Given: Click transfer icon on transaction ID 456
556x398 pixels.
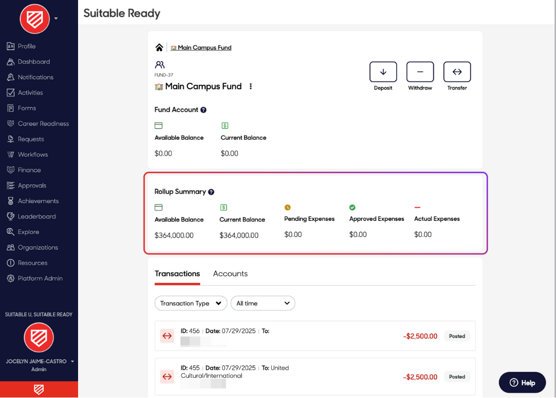Looking at the screenshot, I should pyautogui.click(x=167, y=336).
